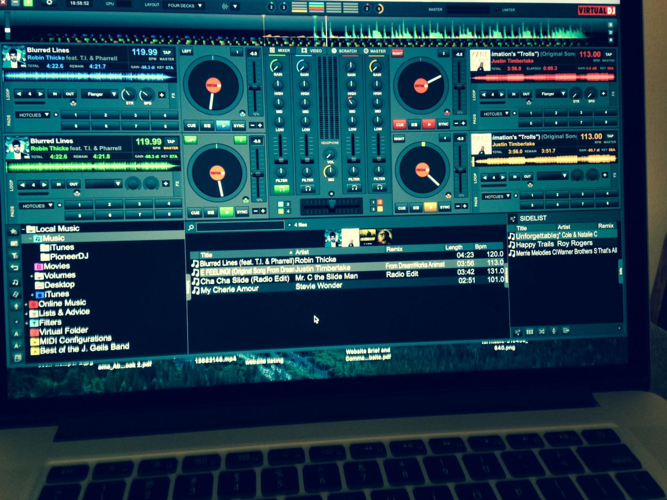The image size is (667, 500).
Task: Toggle headphone cue on green mixer channel
Action: click(281, 188)
